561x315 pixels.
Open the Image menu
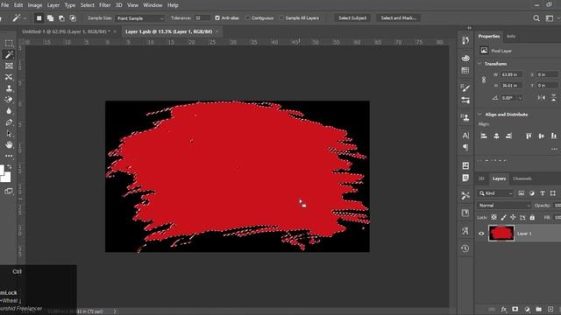click(35, 5)
